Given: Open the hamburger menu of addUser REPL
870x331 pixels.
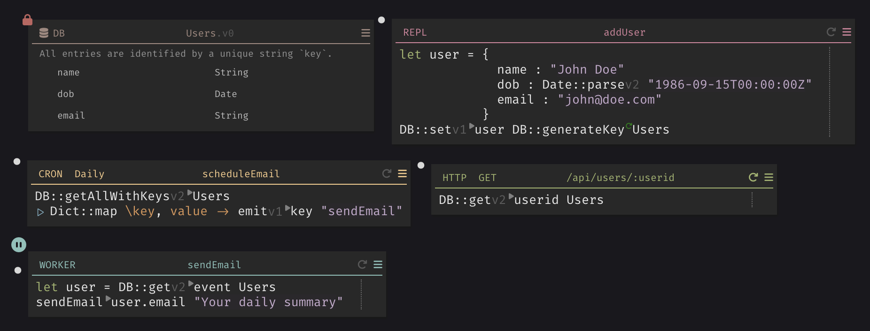Looking at the screenshot, I should [x=847, y=32].
